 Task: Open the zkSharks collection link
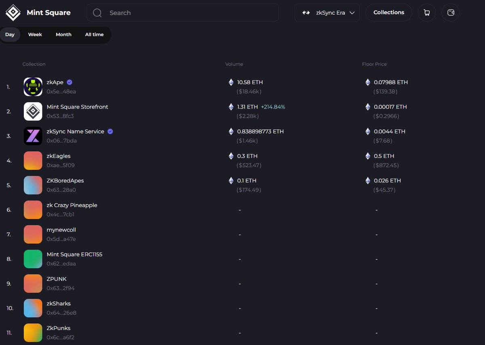[x=59, y=304]
